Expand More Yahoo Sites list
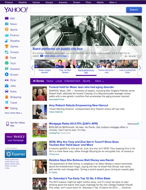This screenshot has width=146, height=190. click(x=13, y=113)
